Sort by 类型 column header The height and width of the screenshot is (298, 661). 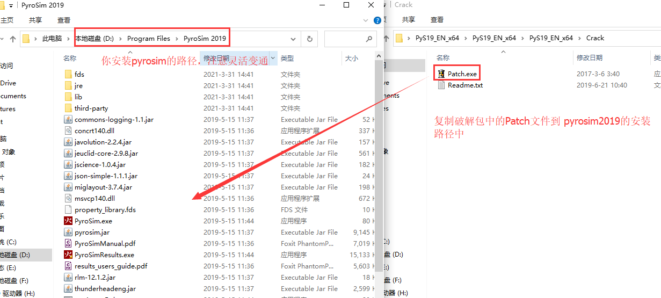[x=287, y=58]
